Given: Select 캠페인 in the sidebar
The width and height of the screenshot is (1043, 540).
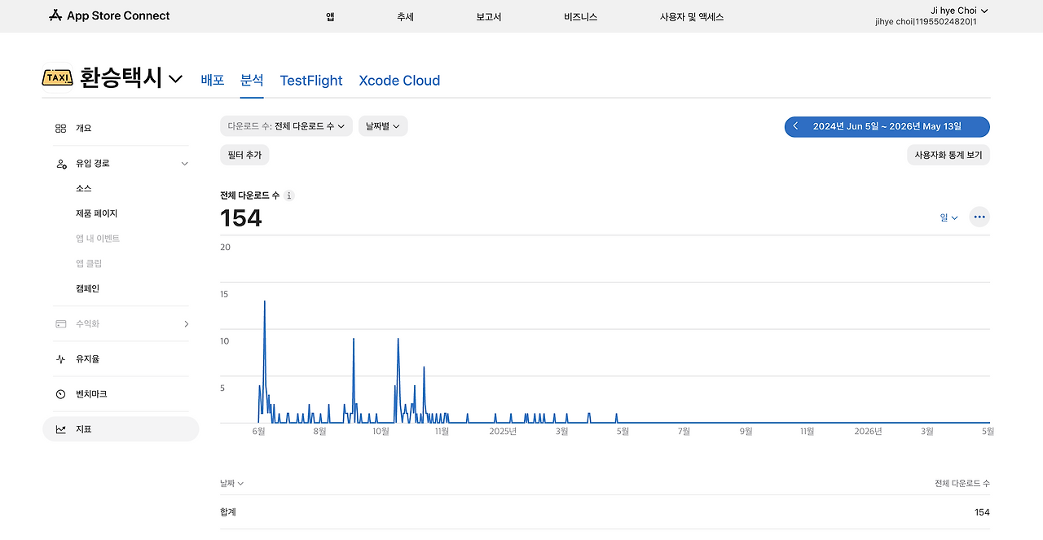Looking at the screenshot, I should 87,288.
